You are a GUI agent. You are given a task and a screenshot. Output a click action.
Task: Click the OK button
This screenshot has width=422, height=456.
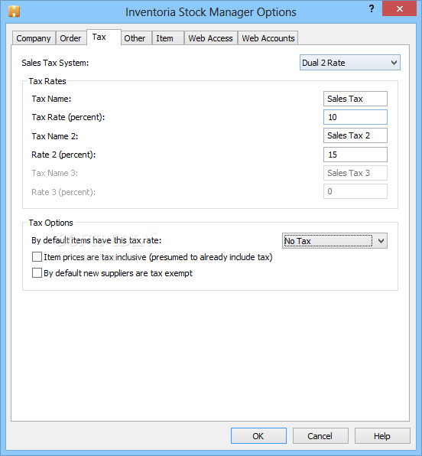258,435
